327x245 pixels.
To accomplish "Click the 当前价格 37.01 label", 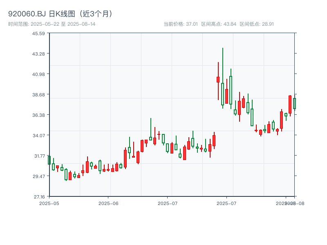I will pos(180,24).
